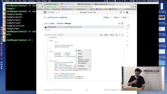This screenshot has height=94, width=167.
Task: Open the branch: master dropdown
Action: pos(50,23)
